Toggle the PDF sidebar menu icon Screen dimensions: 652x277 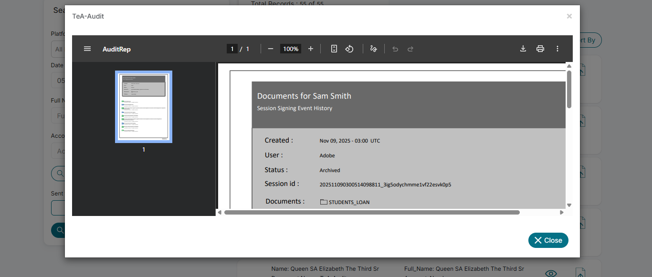[87, 49]
